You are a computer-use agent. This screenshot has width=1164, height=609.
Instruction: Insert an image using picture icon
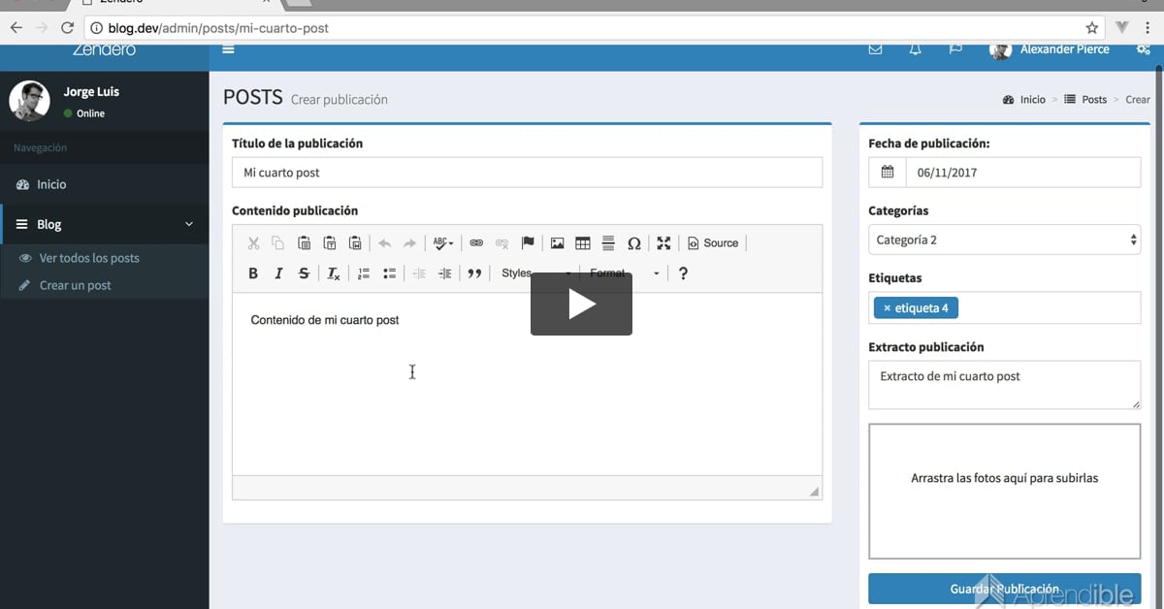pos(558,243)
